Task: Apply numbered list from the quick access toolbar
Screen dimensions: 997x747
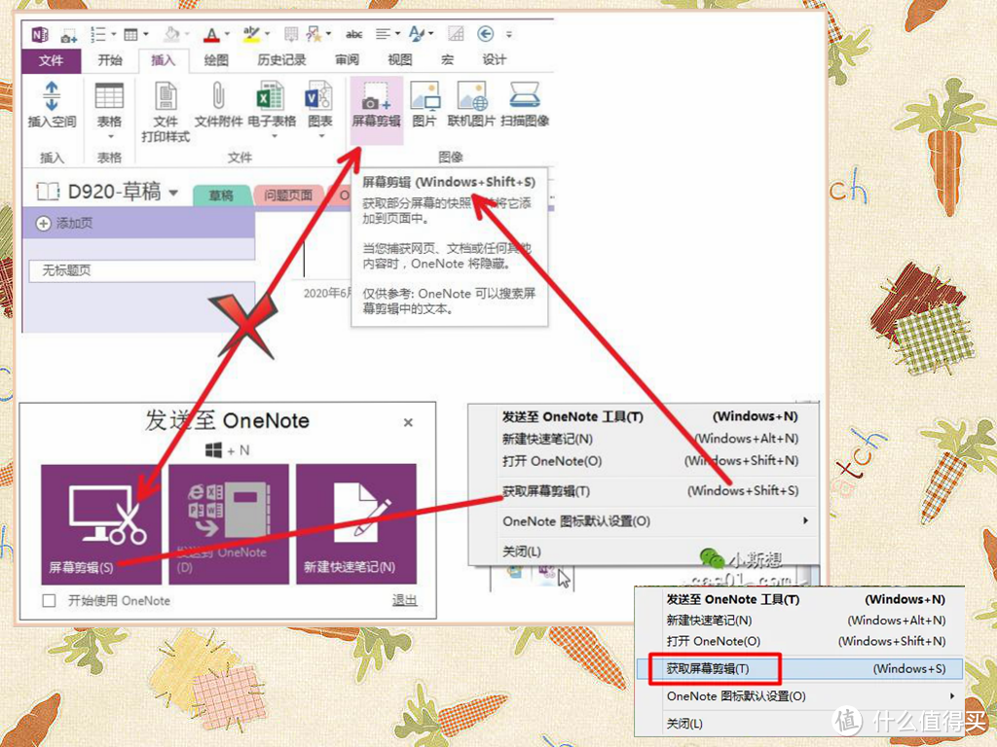Action: pos(98,34)
